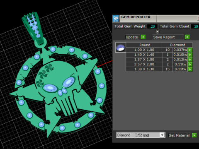Click green arrow next to Save Report
Image resolution: width=199 pixels, height=149 pixels.
tap(187, 37)
